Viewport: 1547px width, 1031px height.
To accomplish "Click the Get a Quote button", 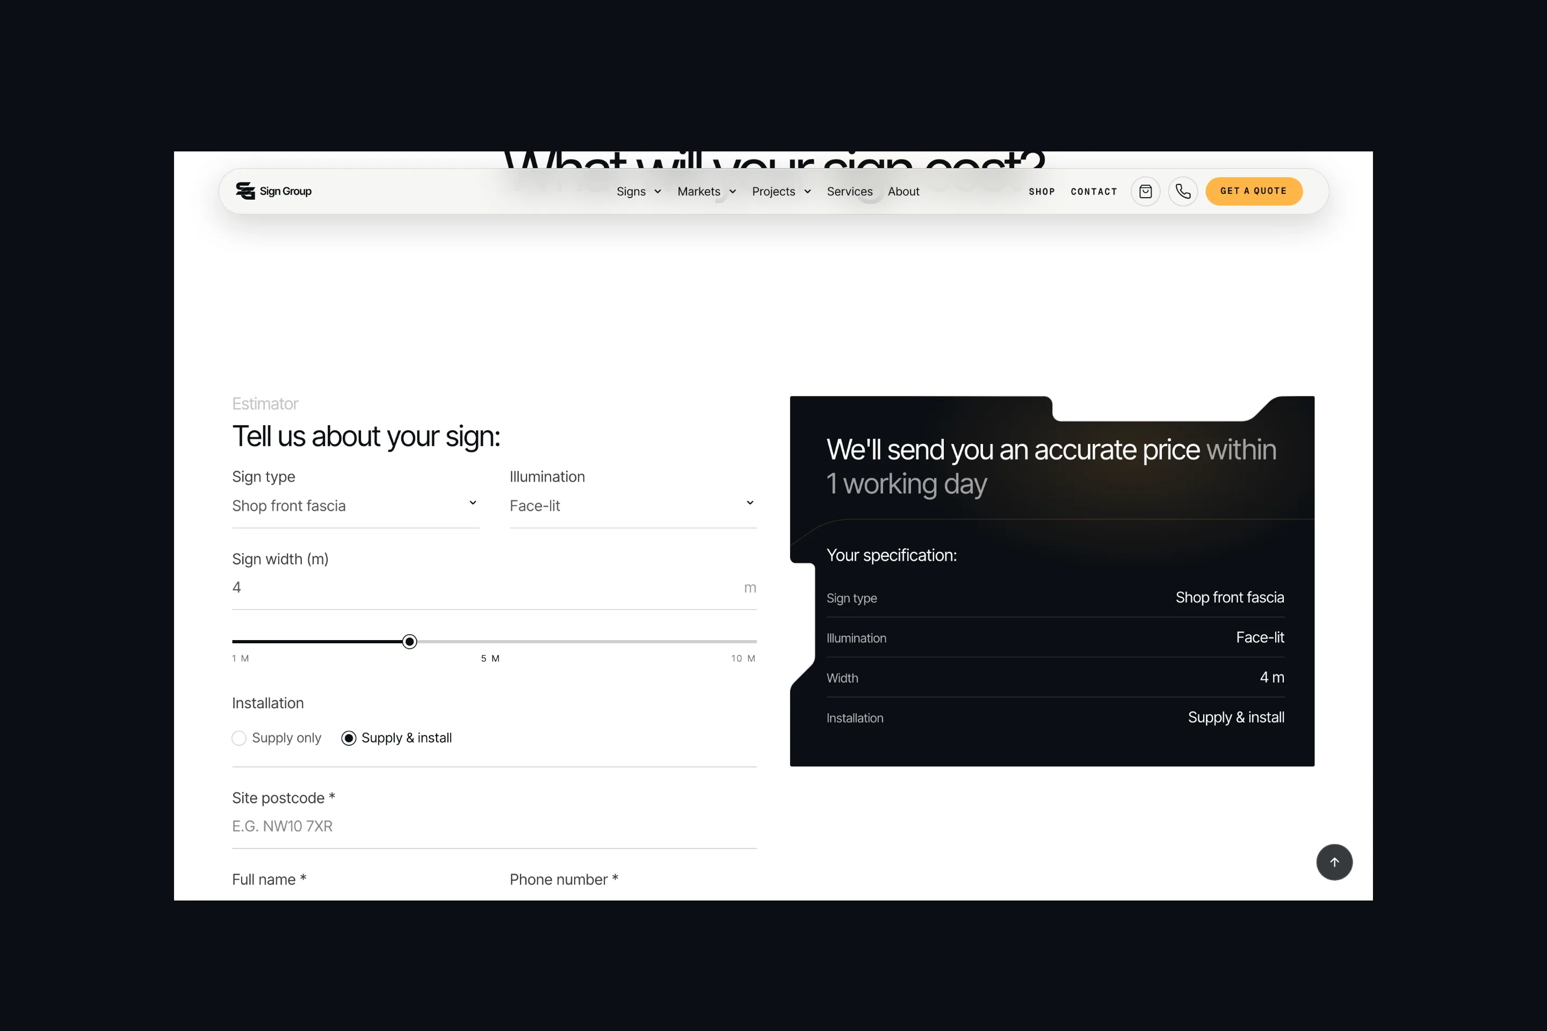I will coord(1253,191).
